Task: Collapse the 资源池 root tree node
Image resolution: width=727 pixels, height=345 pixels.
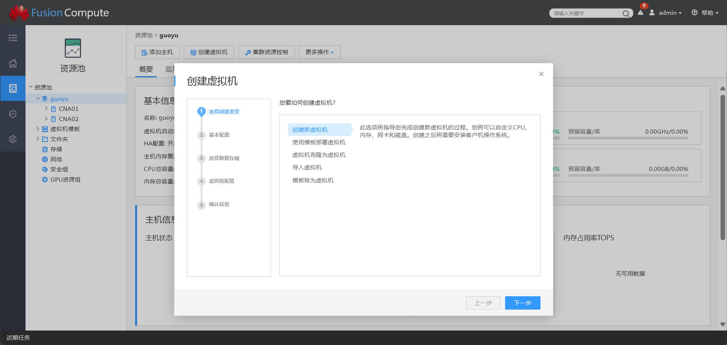Action: (x=31, y=87)
